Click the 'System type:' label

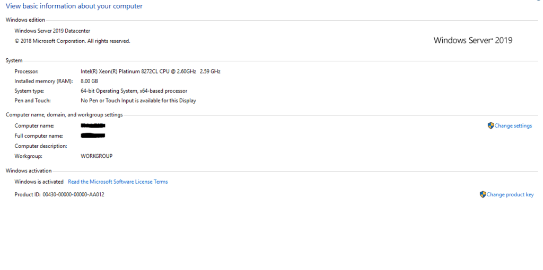pos(30,91)
